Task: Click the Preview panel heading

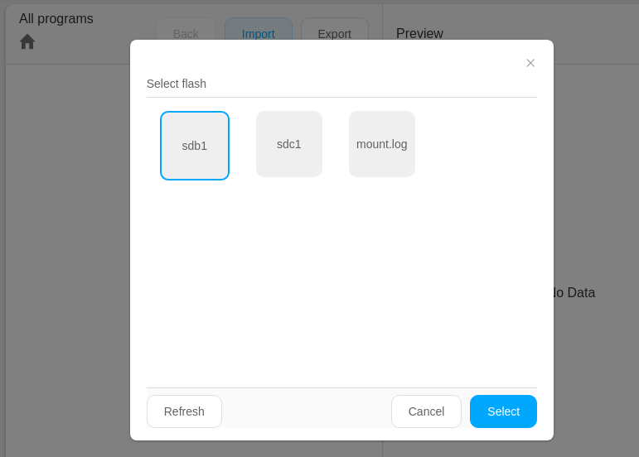Action: tap(419, 34)
